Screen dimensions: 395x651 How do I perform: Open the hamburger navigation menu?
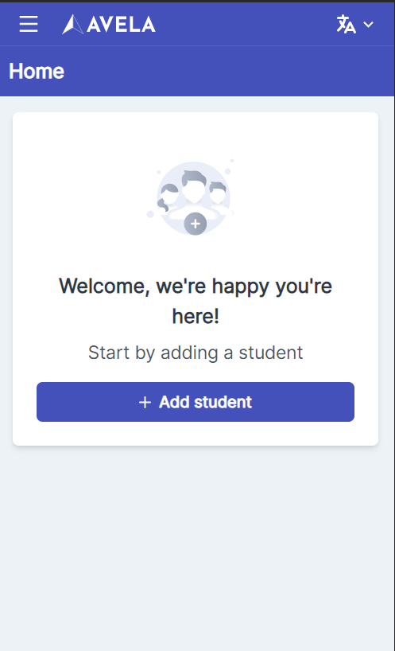pos(29,24)
